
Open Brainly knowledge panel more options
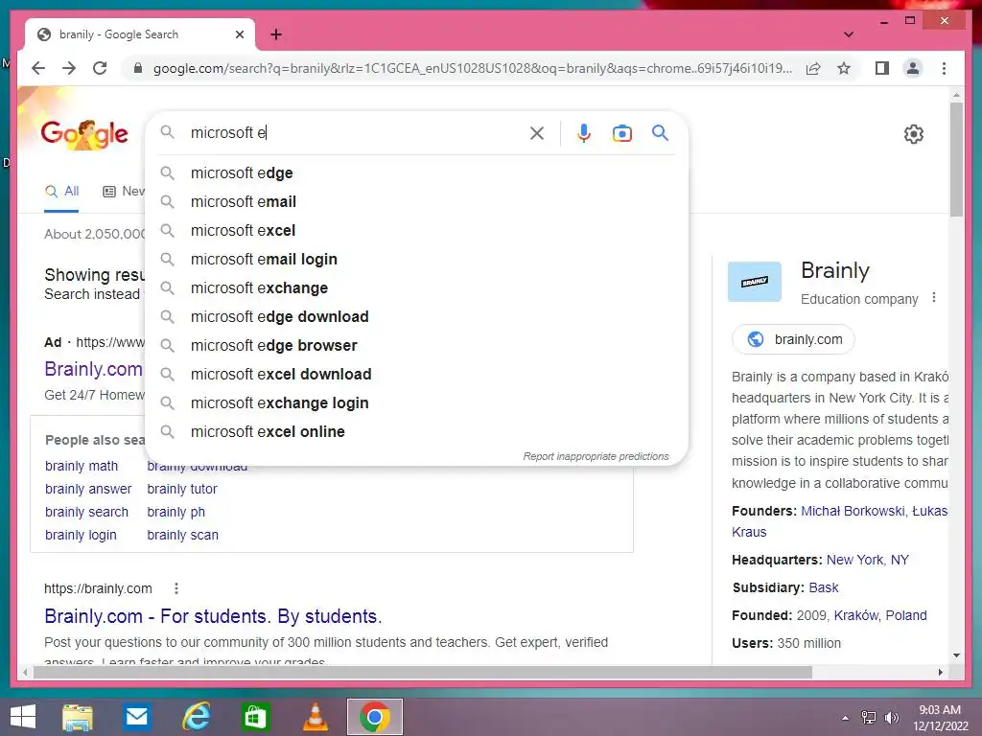[934, 298]
